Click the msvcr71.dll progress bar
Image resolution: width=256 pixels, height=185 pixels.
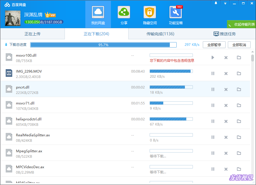(x=171, y=103)
